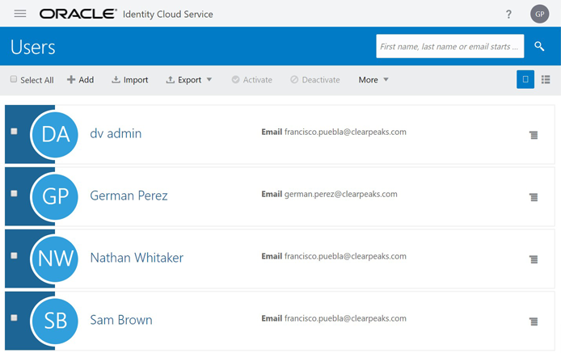Open the Sam Brown user link
This screenshot has width=561, height=353.
pyautogui.click(x=121, y=320)
